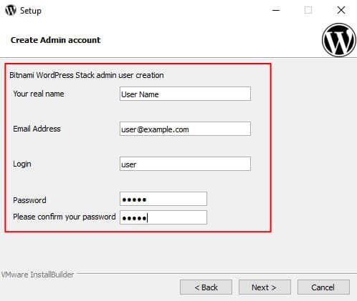
Task: Proceed with the Next button
Action: coord(265,287)
